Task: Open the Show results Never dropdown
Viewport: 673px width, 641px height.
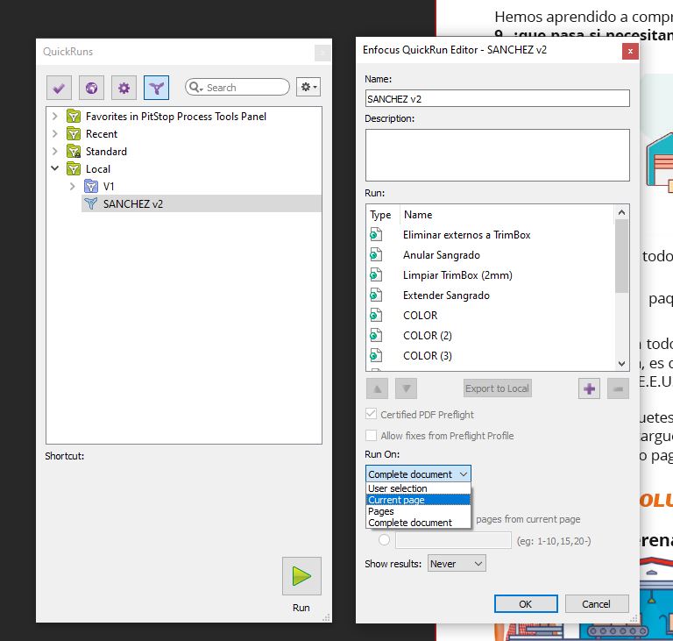Action: [x=457, y=563]
